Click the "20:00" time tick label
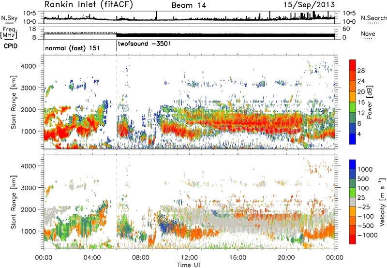Screen dimensions: 387x268 pos(286,258)
